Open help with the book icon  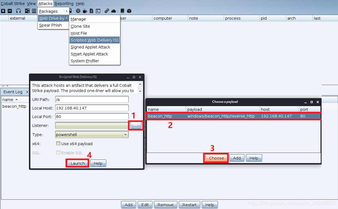(122, 11)
